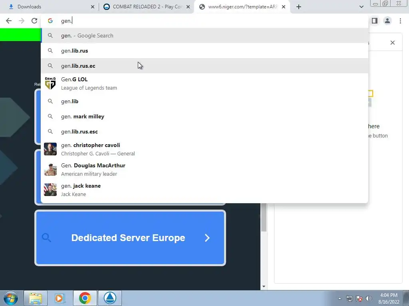This screenshot has height=306, width=409.
Task: Open a new tab with the plus button
Action: click(x=299, y=7)
